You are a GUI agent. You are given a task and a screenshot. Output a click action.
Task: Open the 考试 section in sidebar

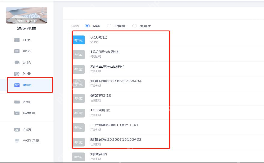tap(27, 85)
